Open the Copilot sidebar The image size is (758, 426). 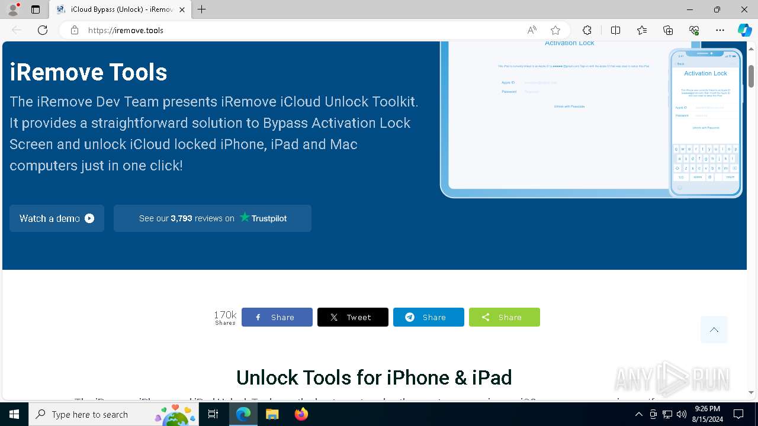pyautogui.click(x=744, y=30)
